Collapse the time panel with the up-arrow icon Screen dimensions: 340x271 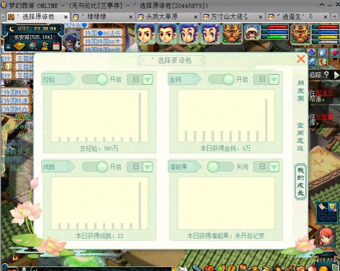click(x=8, y=47)
